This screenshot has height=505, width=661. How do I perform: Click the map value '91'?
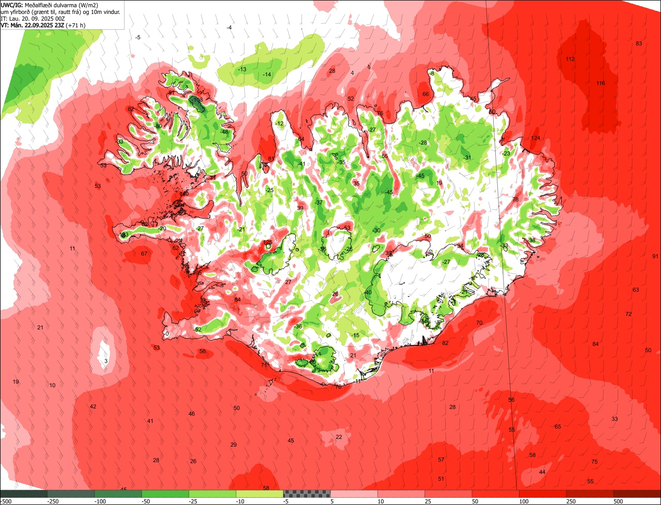pos(655,256)
